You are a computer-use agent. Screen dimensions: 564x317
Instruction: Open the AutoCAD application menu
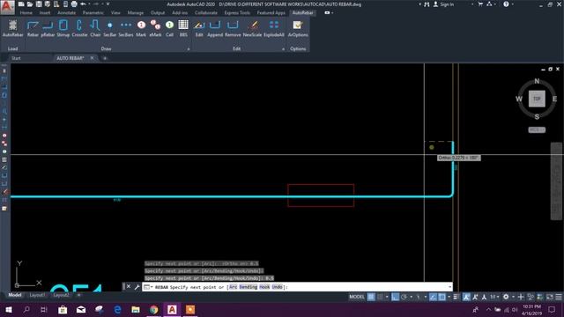tap(7, 6)
